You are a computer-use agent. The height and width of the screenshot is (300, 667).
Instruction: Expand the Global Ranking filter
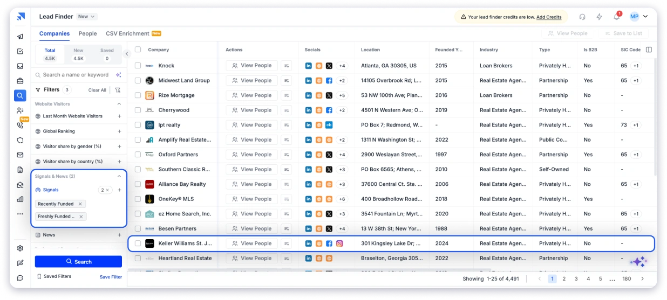coord(119,131)
